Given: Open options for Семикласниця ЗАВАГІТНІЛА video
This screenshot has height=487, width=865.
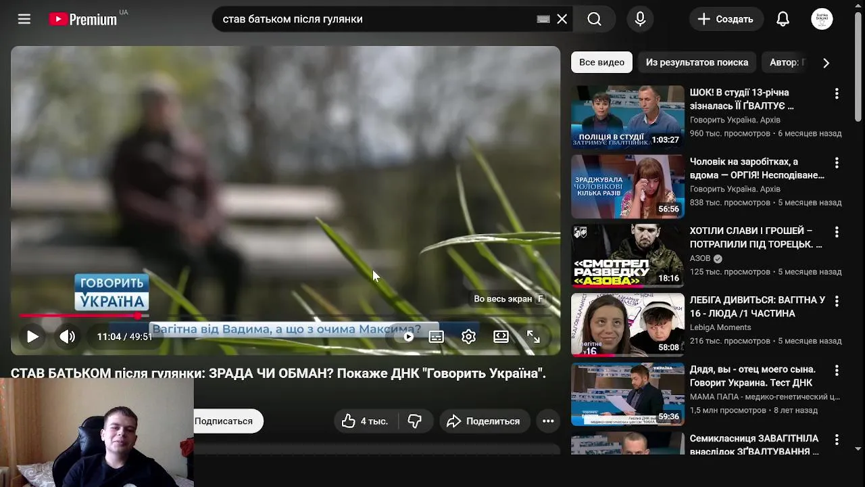Looking at the screenshot, I should click(837, 440).
